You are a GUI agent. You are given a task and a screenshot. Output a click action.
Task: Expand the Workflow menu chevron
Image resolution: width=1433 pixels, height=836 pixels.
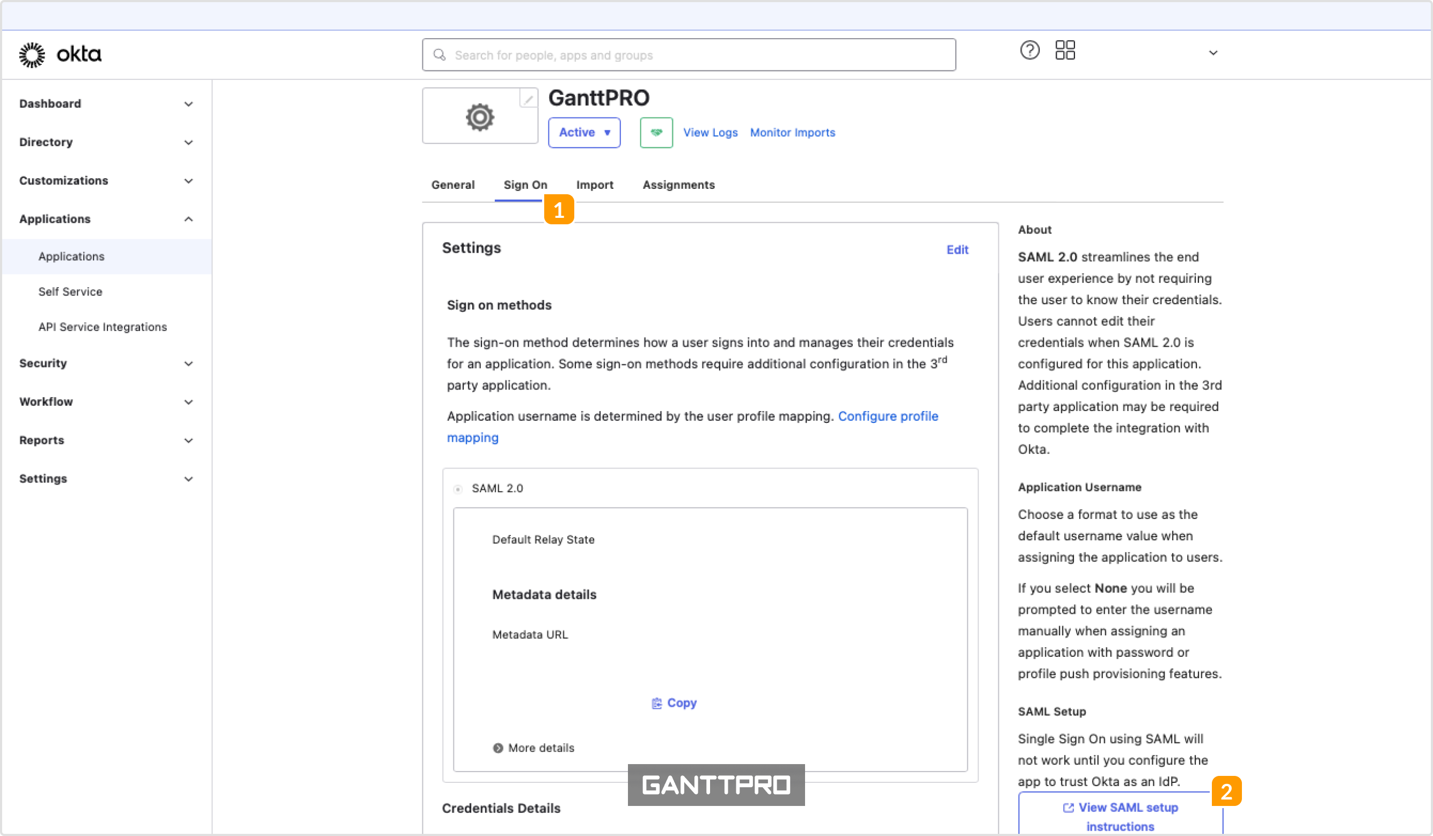[188, 402]
